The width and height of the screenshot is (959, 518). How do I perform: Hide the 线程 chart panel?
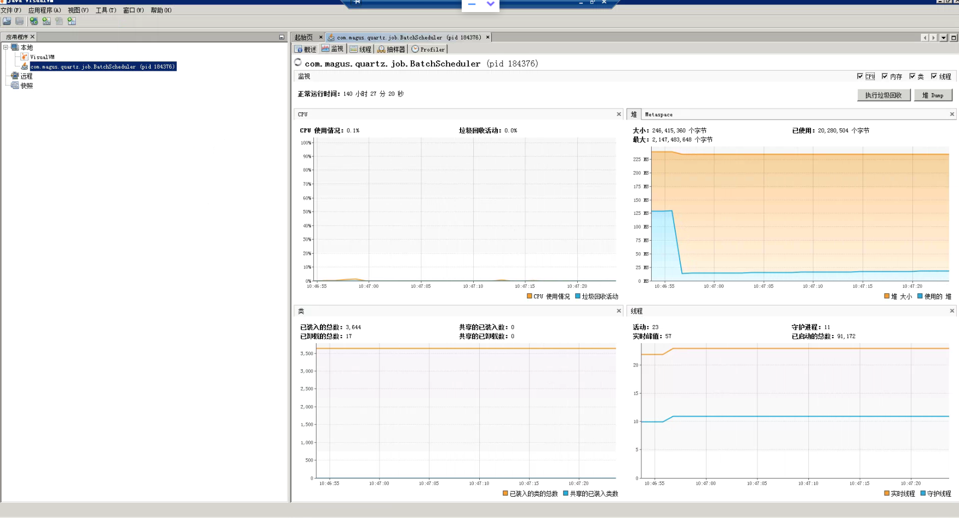point(952,311)
